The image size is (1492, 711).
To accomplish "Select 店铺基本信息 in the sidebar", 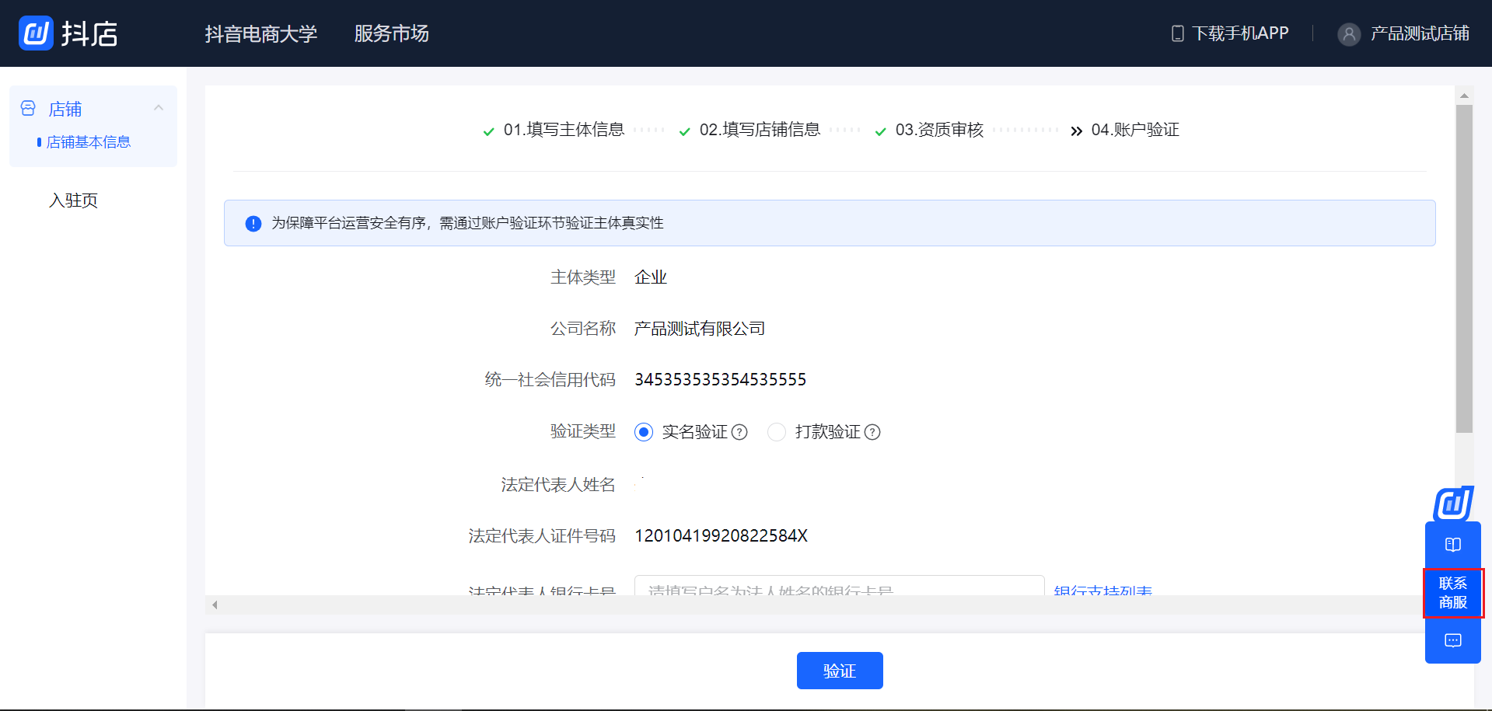I will [88, 142].
